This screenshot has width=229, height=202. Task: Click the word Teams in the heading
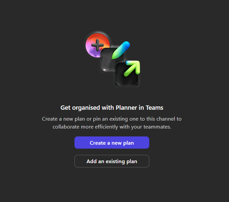point(155,107)
